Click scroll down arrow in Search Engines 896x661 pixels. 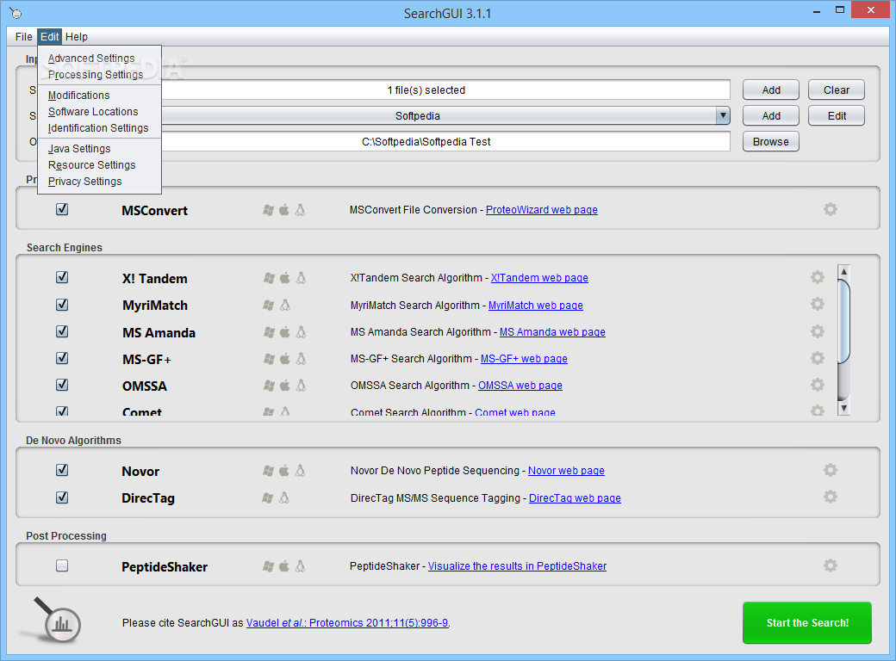[x=843, y=408]
